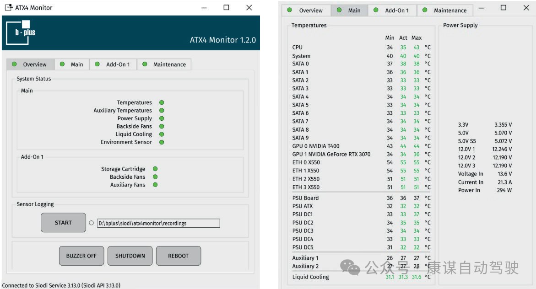Click the Add-On 1 Backside Fans status dot
Screen dimensions: 536x289
(x=155, y=177)
